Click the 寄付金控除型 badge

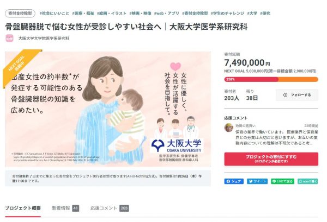click(x=20, y=13)
